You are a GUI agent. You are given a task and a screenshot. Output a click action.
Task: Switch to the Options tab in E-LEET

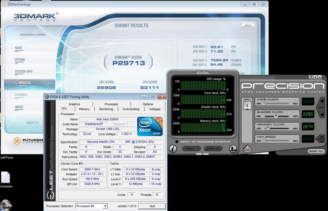tap(148, 104)
